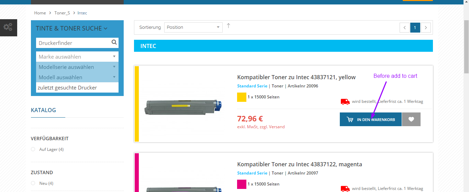Click the price '72,96 €'

(x=250, y=119)
